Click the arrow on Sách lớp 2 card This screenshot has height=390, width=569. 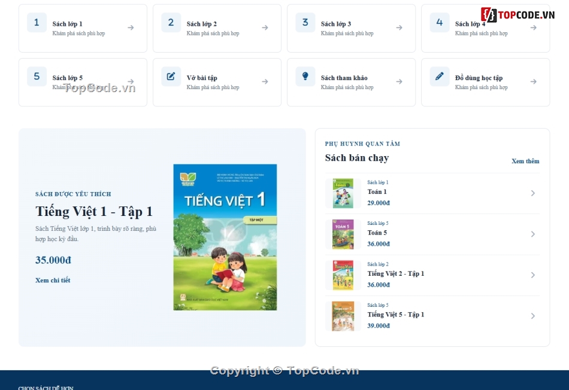pyautogui.click(x=265, y=28)
